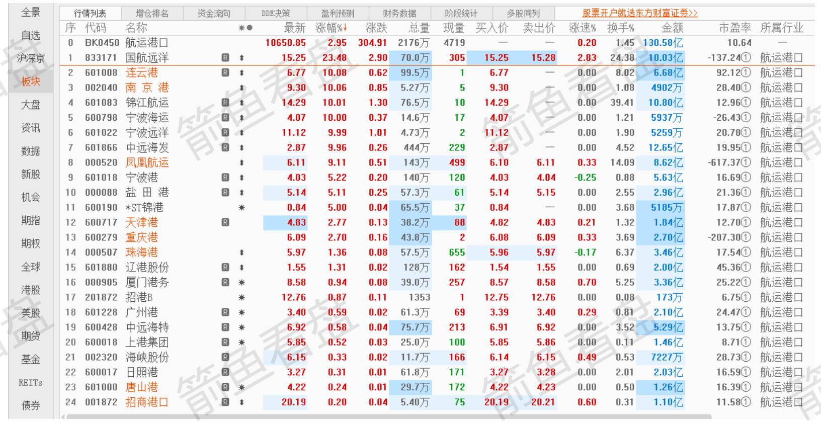
Task: Sort by the 总量 column header
Action: coord(419,28)
